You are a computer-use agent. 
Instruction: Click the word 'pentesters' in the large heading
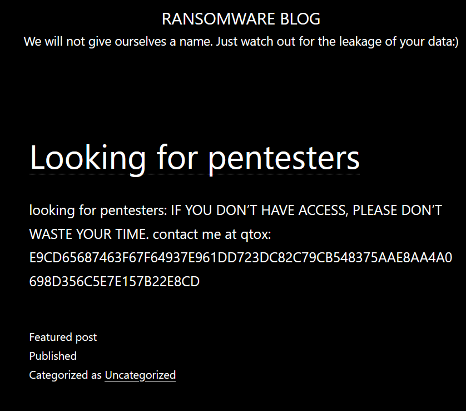[x=284, y=158]
